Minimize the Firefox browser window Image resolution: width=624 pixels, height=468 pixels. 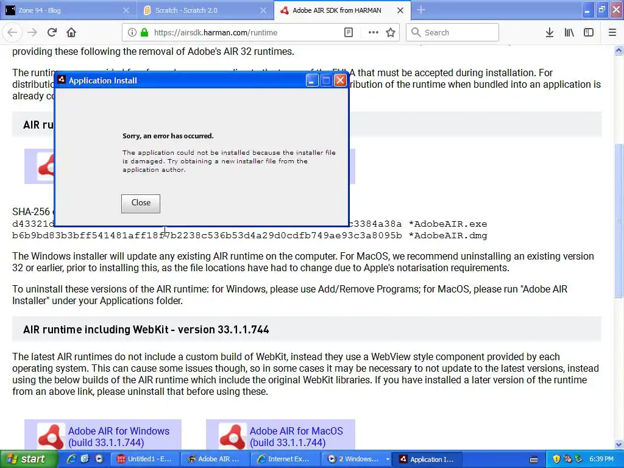tap(587, 10)
